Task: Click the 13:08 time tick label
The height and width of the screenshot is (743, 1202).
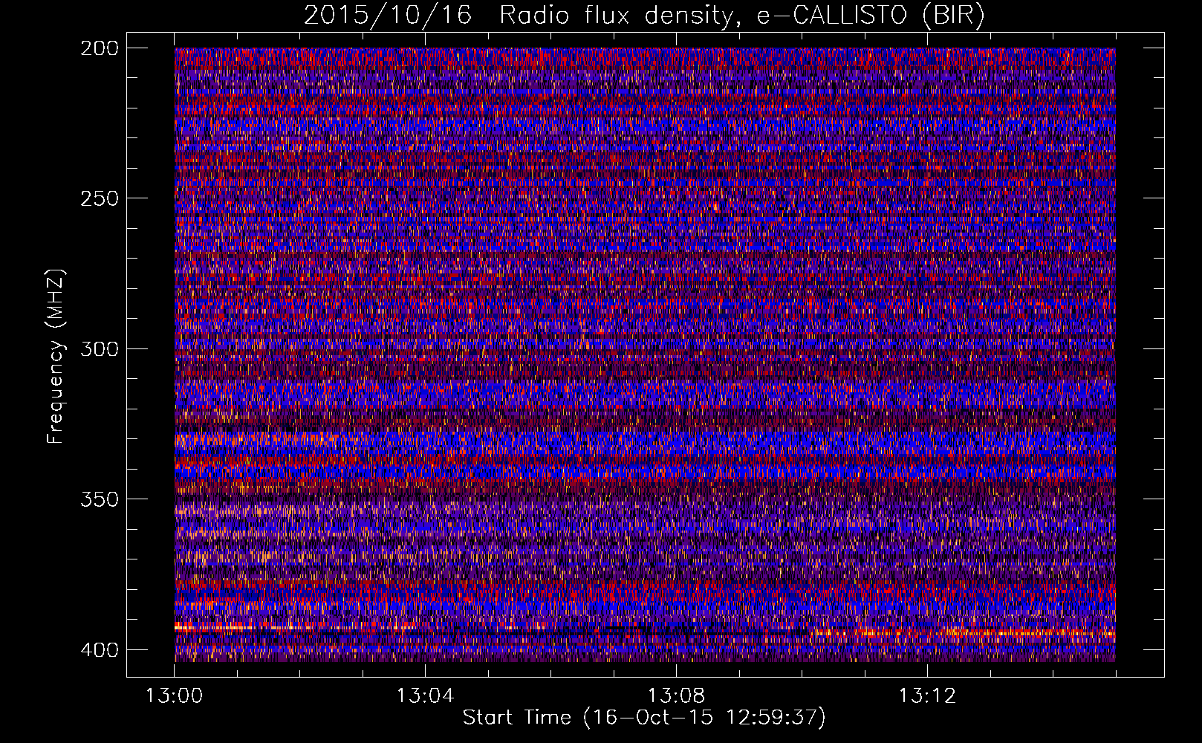Action: tap(676, 695)
